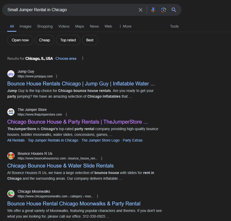
Task: Apply the Cheap filter chip
Action: [x=45, y=40]
